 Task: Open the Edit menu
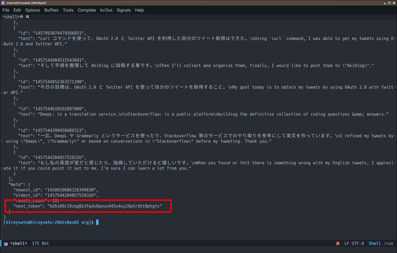pos(17,10)
